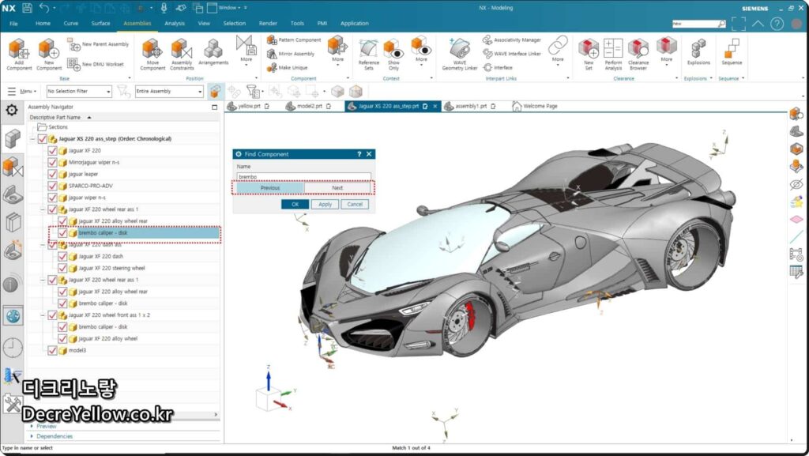Click the Add Component icon
The image size is (809, 456).
click(x=19, y=54)
